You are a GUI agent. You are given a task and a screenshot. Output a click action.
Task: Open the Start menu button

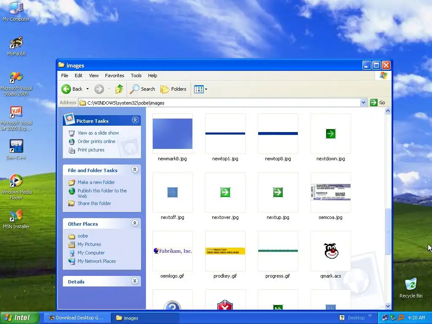tap(19, 318)
